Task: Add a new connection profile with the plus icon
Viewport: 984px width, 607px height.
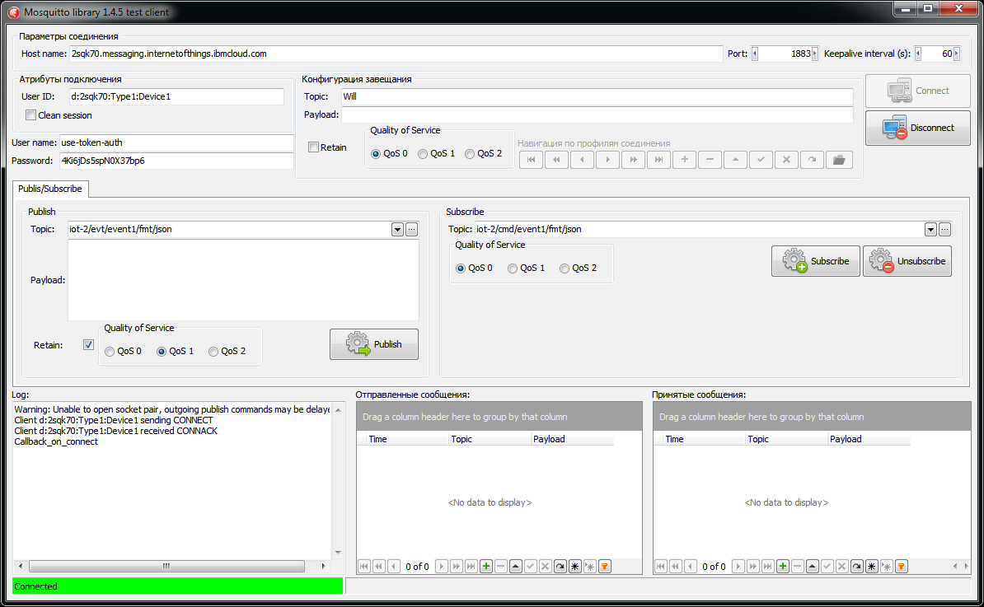Action: (x=684, y=160)
